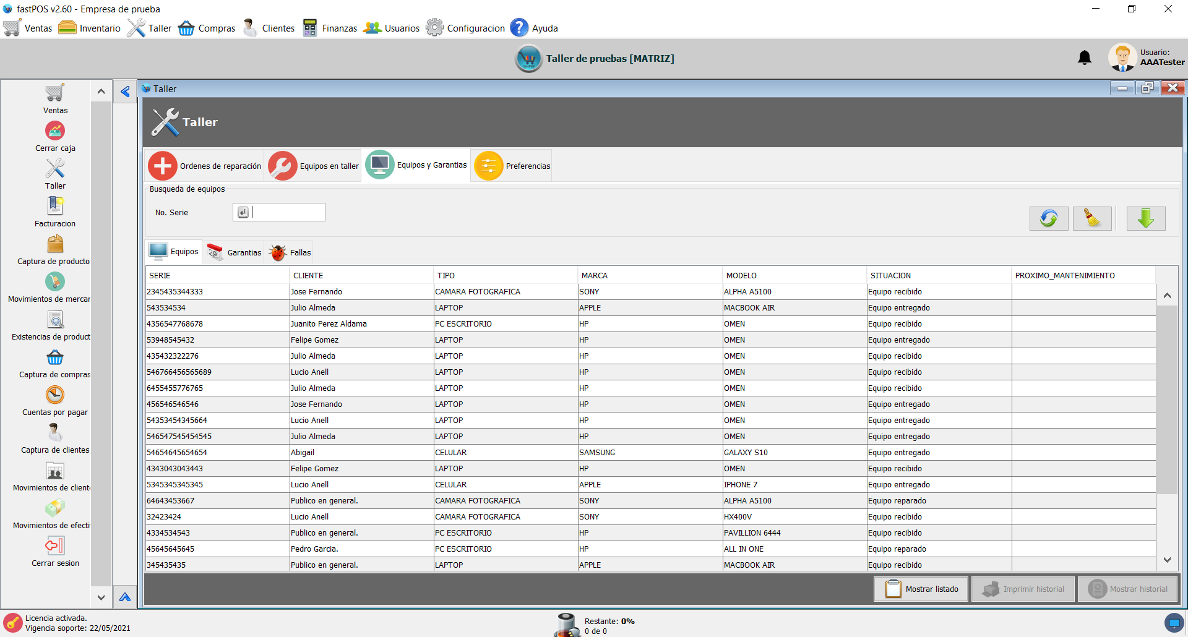1188x637 pixels.
Task: Collapse the sidebar with left chevron
Action: (x=125, y=92)
